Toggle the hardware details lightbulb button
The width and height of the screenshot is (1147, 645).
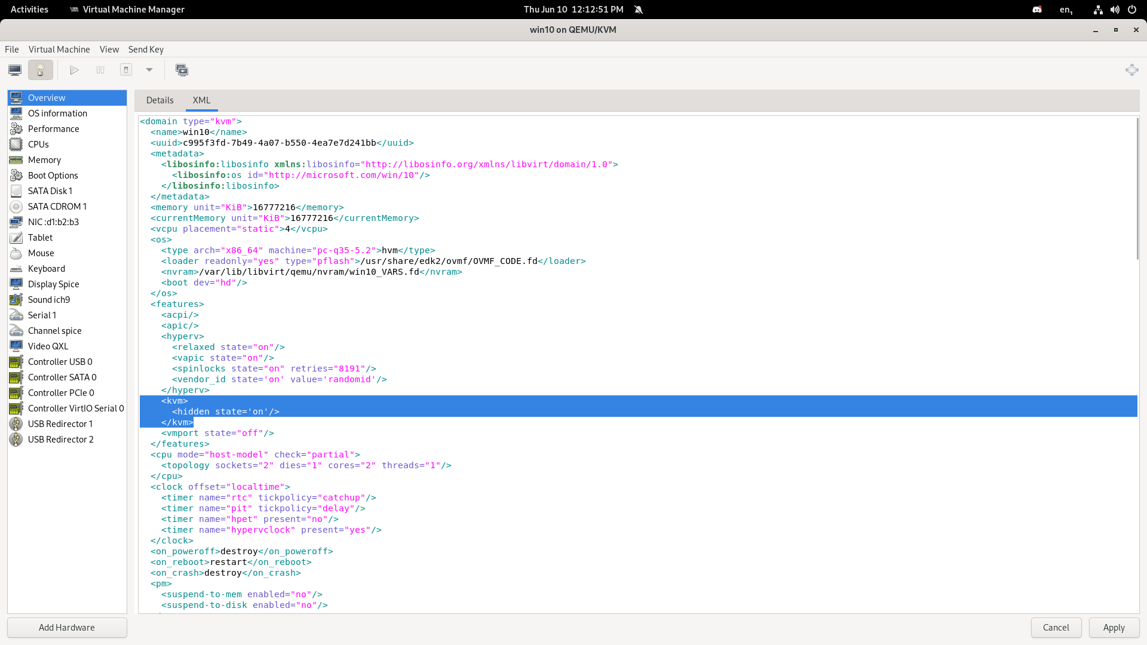click(41, 70)
